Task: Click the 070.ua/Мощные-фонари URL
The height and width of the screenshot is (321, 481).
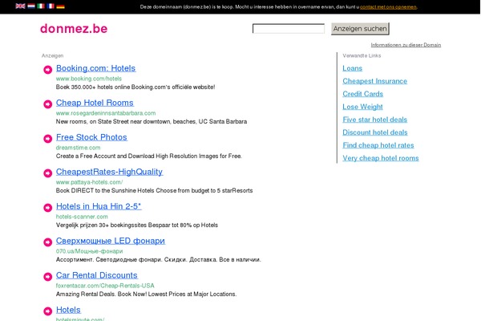Action: click(x=89, y=251)
